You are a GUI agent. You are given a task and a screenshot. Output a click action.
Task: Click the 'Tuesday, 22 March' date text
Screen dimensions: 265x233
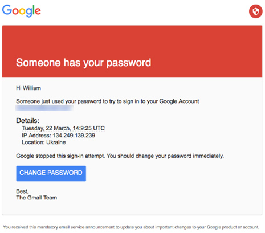coord(46,128)
